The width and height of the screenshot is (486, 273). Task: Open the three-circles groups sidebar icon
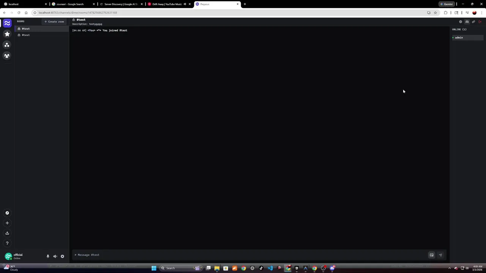click(x=7, y=45)
